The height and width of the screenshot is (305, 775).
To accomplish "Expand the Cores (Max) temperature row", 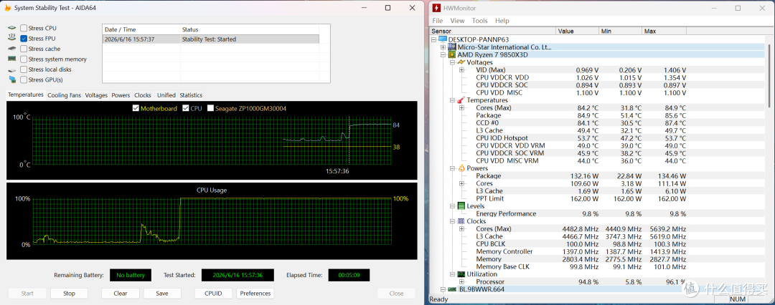I will [461, 107].
